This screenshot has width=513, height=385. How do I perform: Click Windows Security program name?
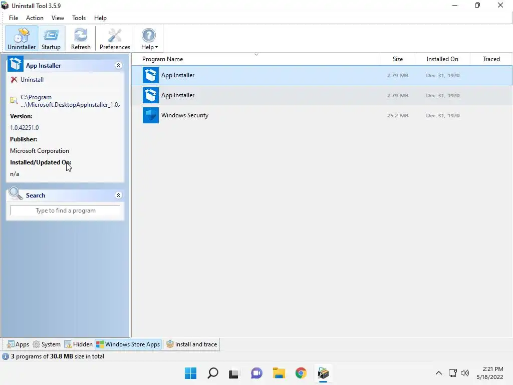(184, 115)
